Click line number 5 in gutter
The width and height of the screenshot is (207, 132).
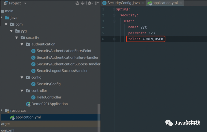click(103, 33)
